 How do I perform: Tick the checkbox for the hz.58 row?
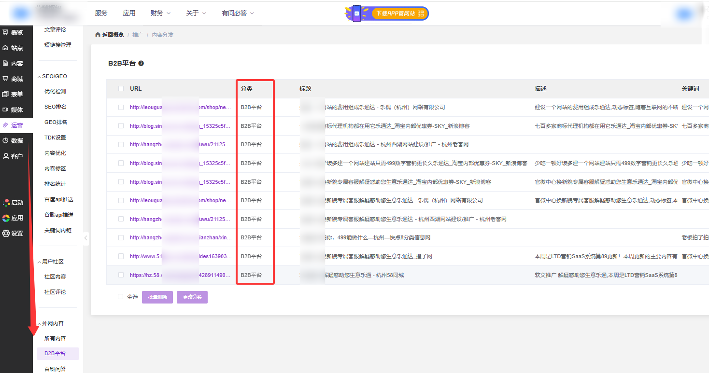click(121, 275)
